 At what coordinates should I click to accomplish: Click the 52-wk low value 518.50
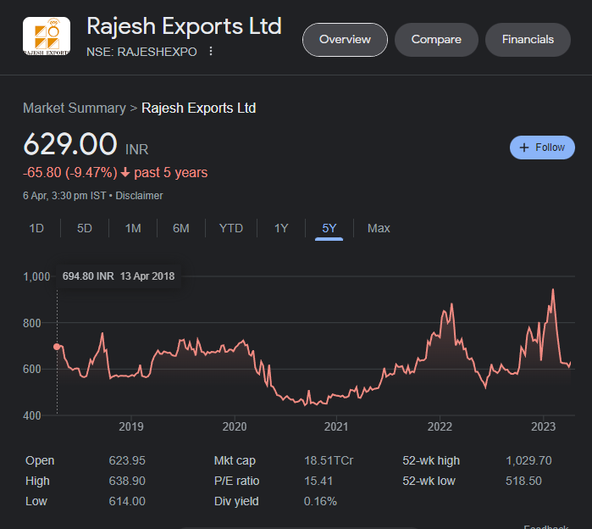pos(523,481)
